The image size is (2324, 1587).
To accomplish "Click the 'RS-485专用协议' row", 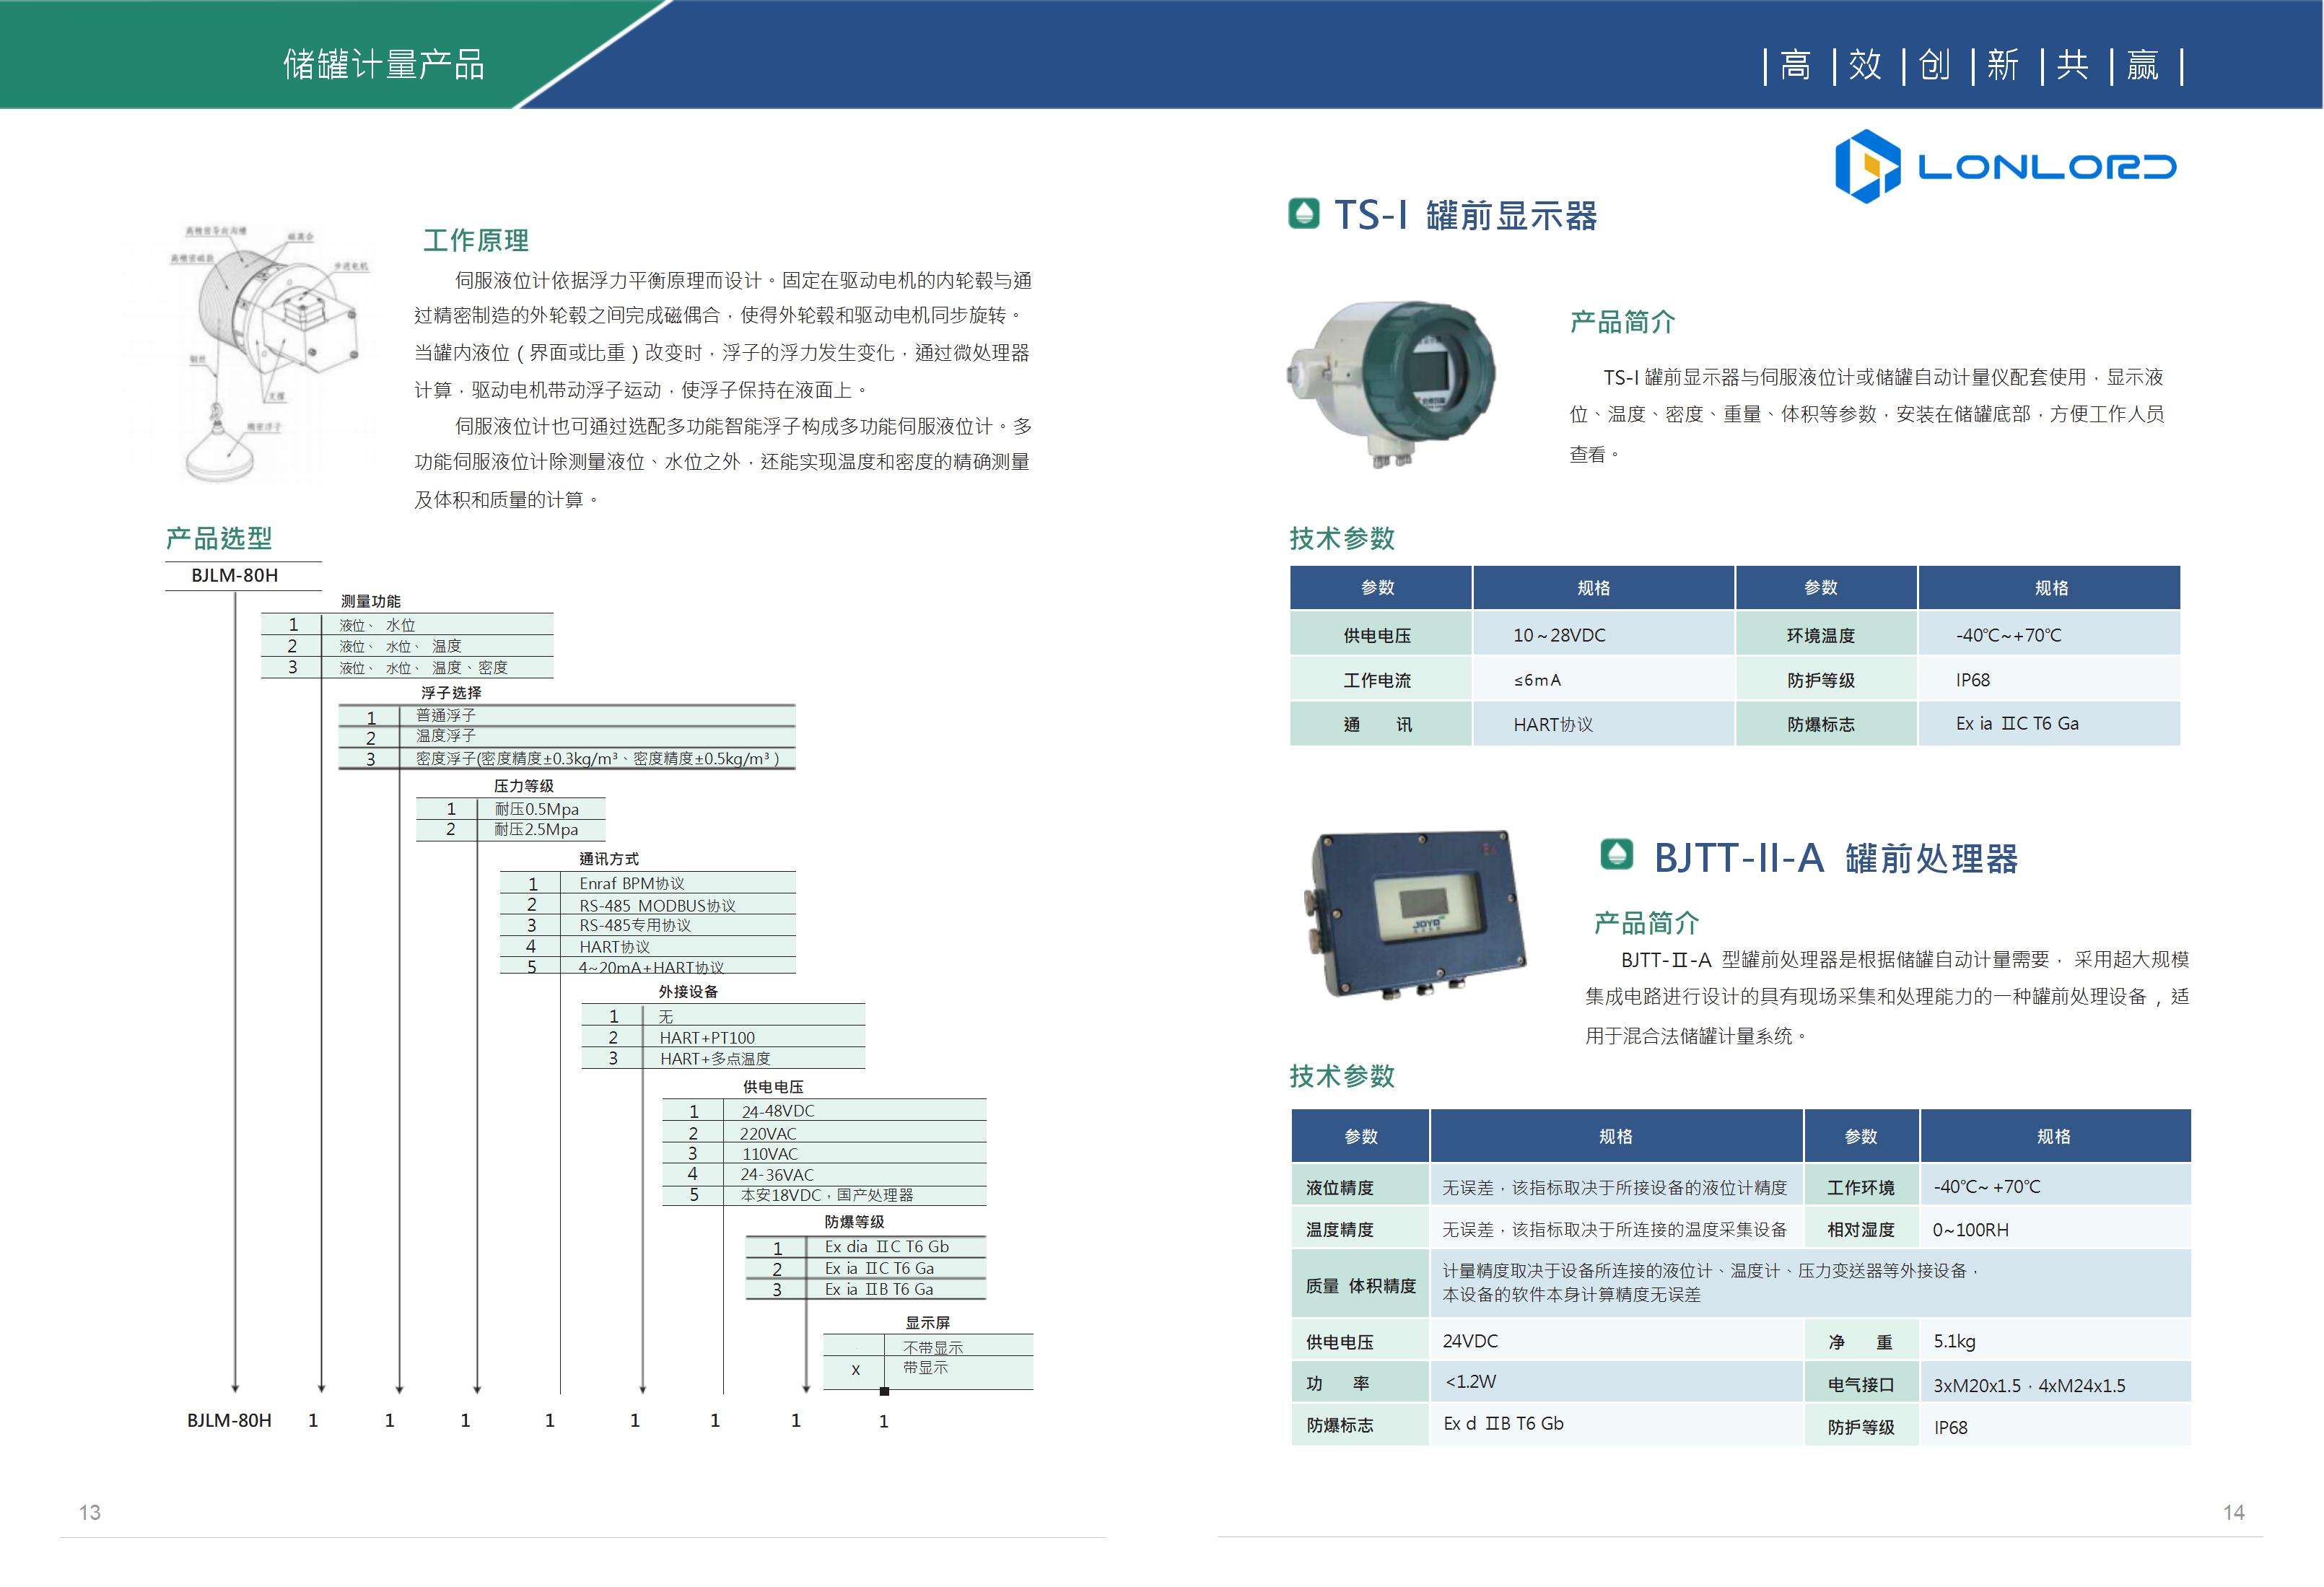I will (648, 925).
